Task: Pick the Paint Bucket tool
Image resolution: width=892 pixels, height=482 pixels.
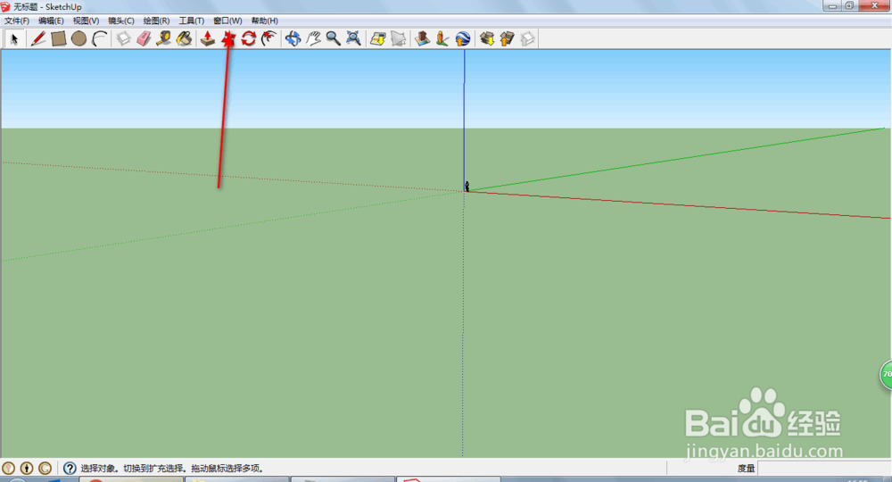Action: point(185,38)
